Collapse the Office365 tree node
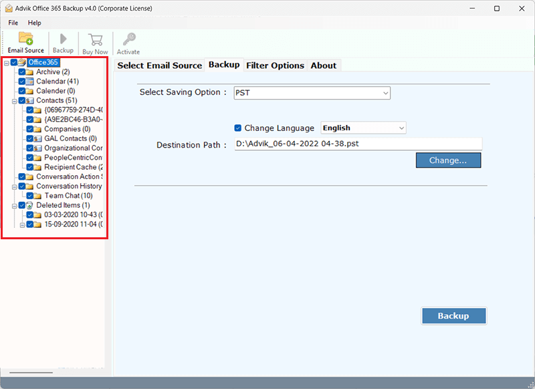This screenshot has height=389, width=535. coord(7,63)
